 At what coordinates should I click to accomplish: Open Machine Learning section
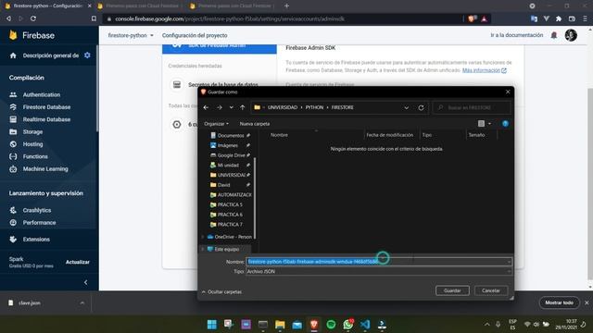[45, 168]
